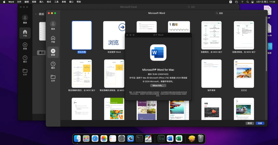Open Finder from the Dock
The height and width of the screenshot is (145, 278).
coord(77,138)
